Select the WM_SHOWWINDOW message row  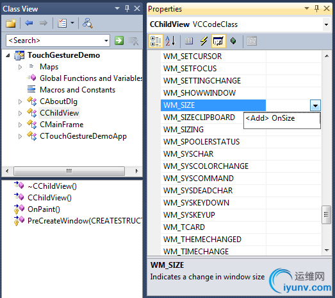[241, 93]
